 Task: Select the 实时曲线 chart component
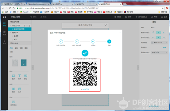[x=14, y=103]
